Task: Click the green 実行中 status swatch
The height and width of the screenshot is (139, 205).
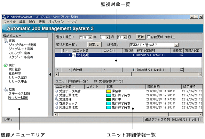Action: pyautogui.click(x=109, y=99)
